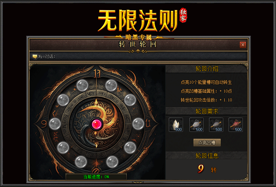Click the far-left grey orb beside numeral 9
276x187 pixels.
[x=55, y=124]
